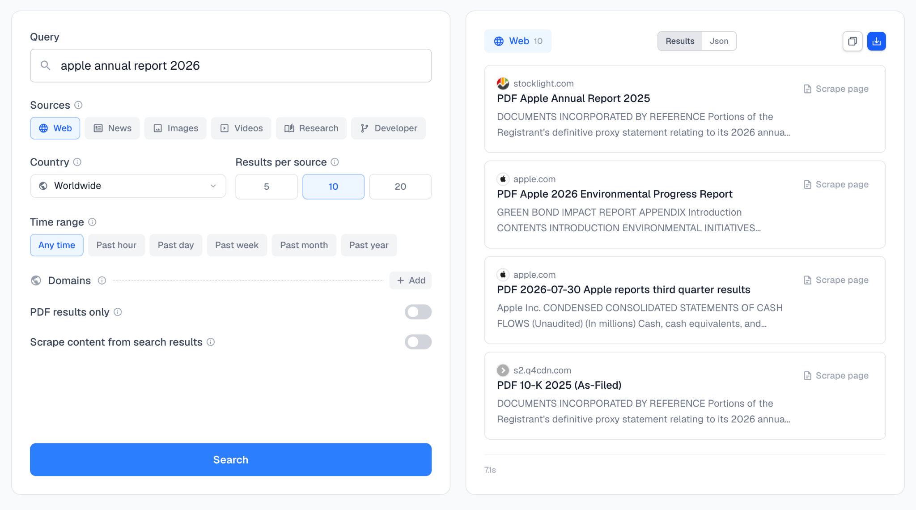This screenshot has height=510, width=916.
Task: Click the Apple favicon on Environmental Progress Report
Action: coord(503,179)
